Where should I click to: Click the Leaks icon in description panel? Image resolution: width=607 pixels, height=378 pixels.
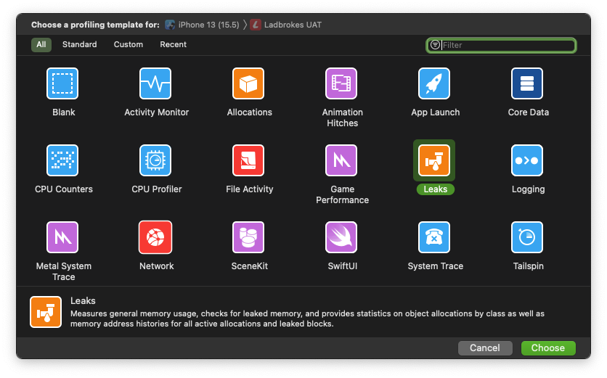46,312
